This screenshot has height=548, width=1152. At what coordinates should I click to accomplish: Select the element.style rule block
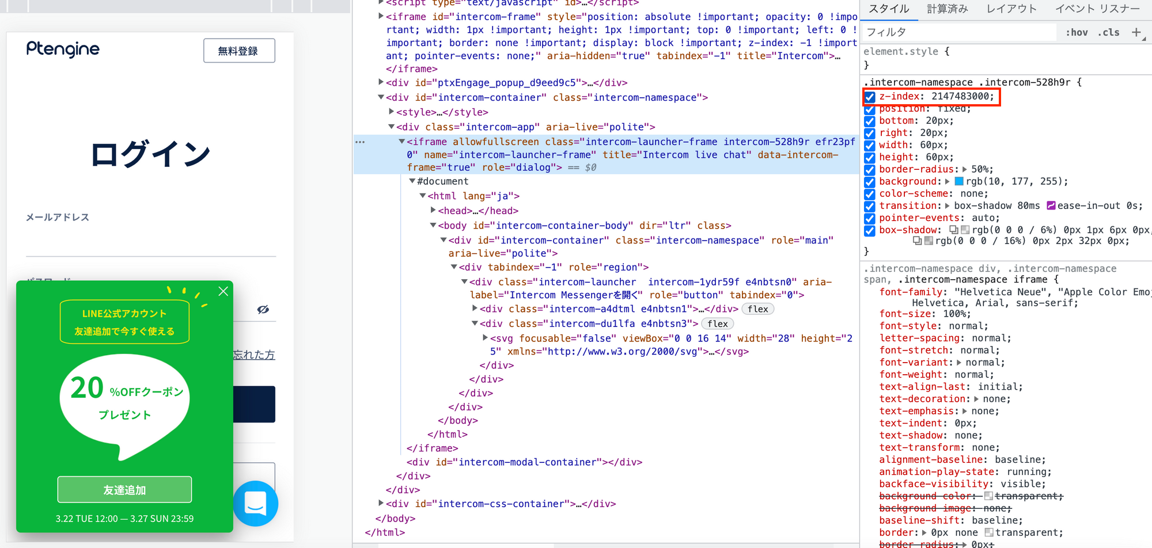pos(1006,58)
